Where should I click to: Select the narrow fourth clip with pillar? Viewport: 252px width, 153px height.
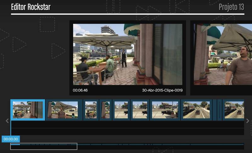pyautogui.click(x=106, y=110)
